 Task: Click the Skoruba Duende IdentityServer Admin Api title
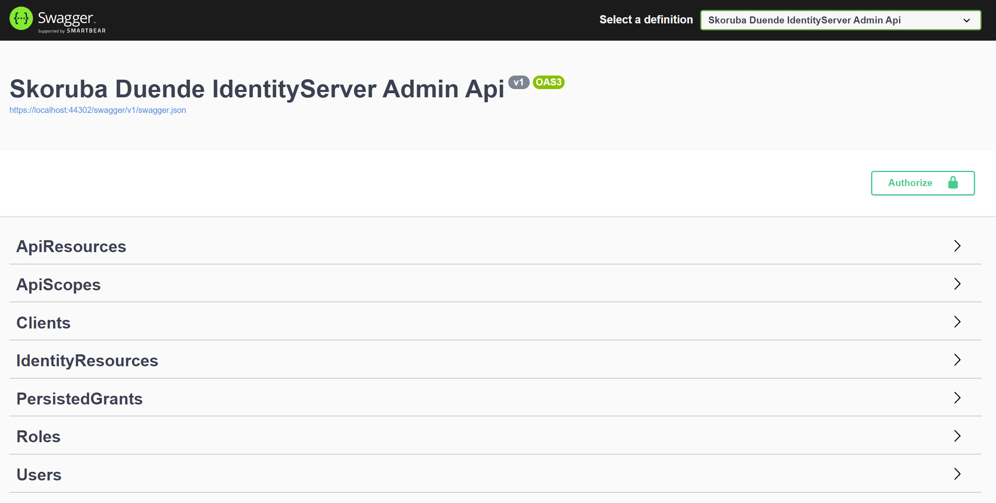(257, 89)
